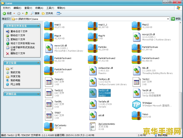Toggle the 文件夹 folders pane button
This screenshot has width=183, height=138.
(47, 13)
